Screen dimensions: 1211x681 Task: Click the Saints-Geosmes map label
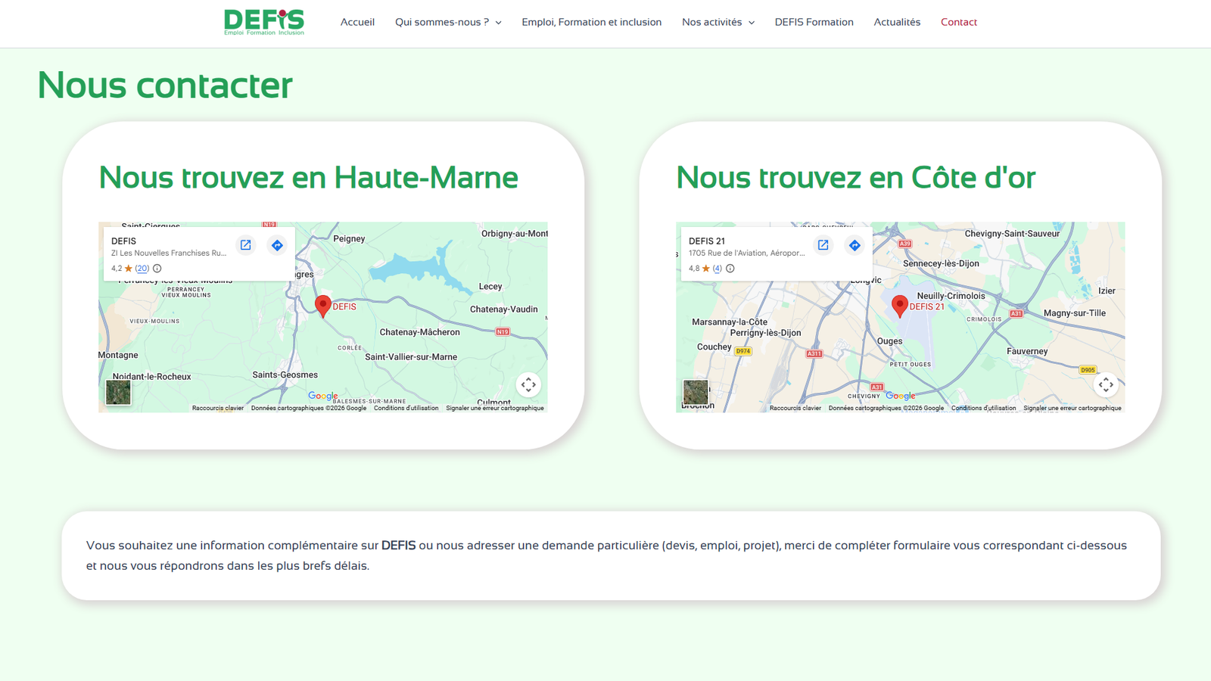[285, 375]
